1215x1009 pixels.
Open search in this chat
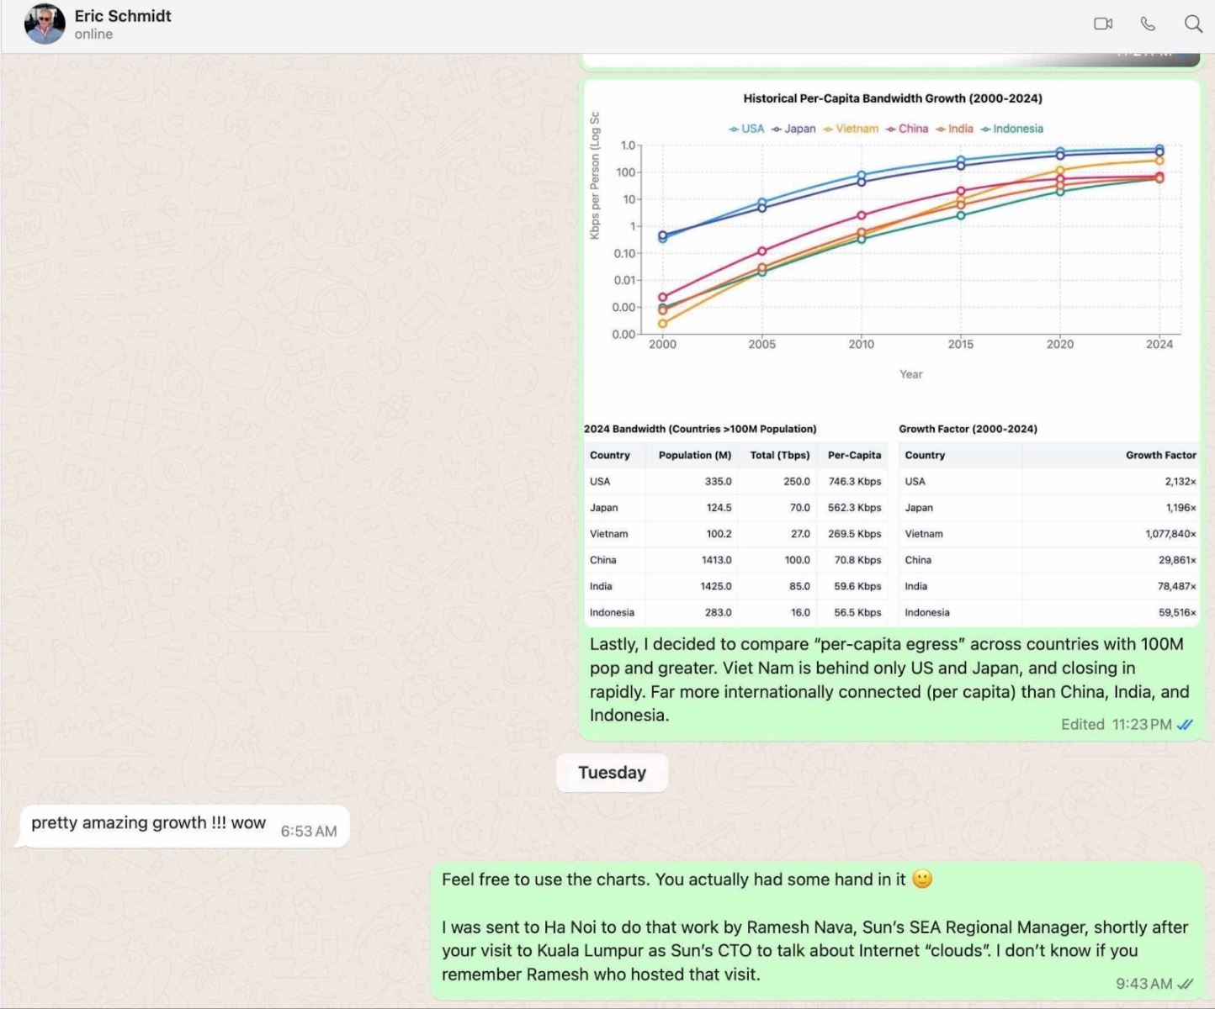pos(1193,24)
